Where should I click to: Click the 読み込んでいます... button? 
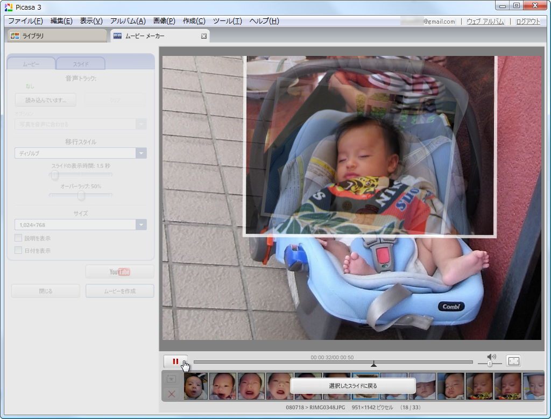(46, 100)
